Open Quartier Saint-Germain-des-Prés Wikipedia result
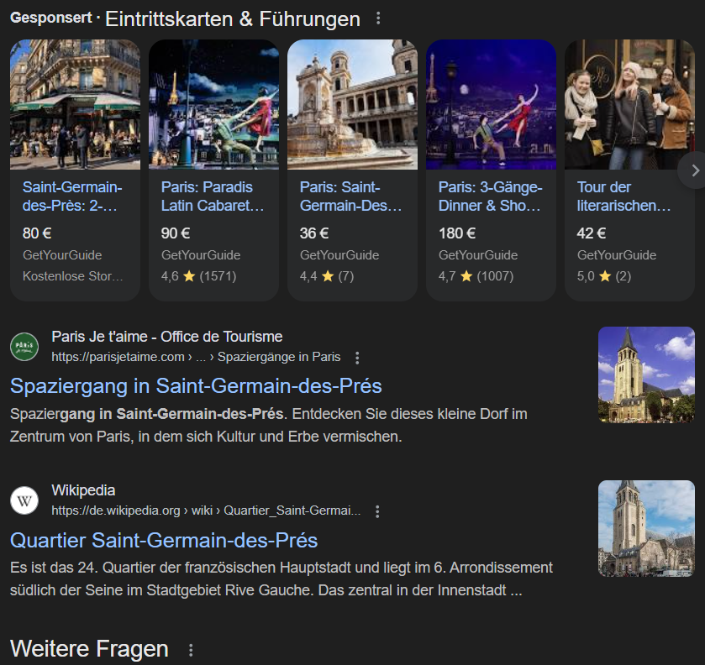 coord(164,540)
